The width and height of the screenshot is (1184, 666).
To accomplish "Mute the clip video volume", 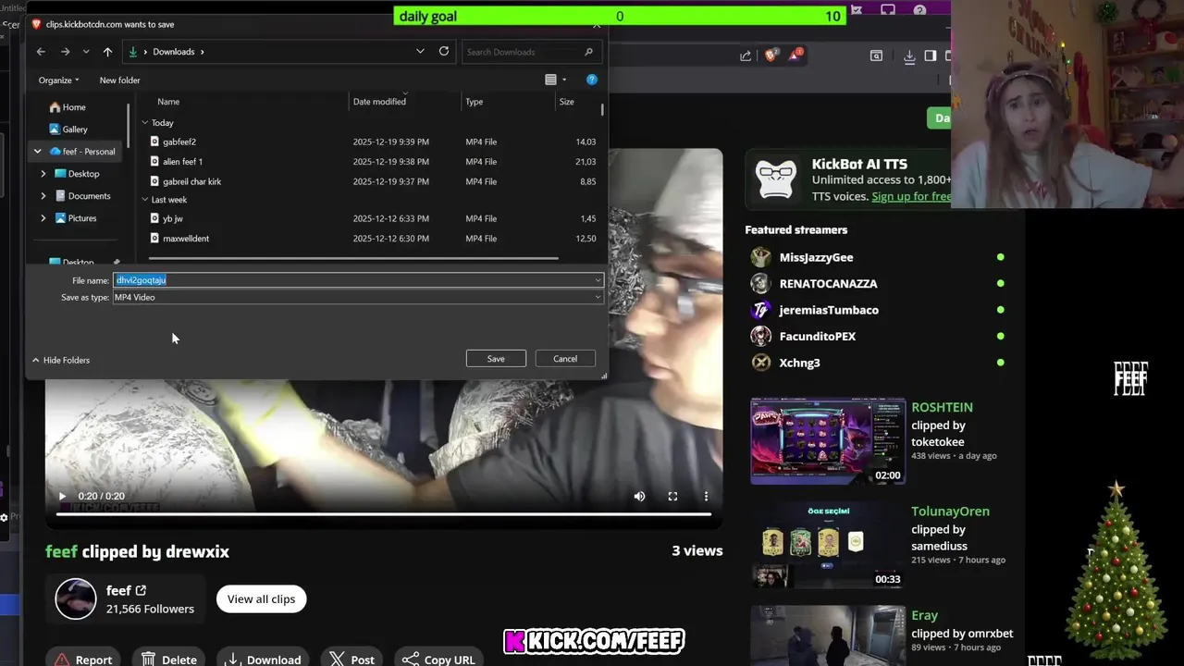I will pos(639,497).
